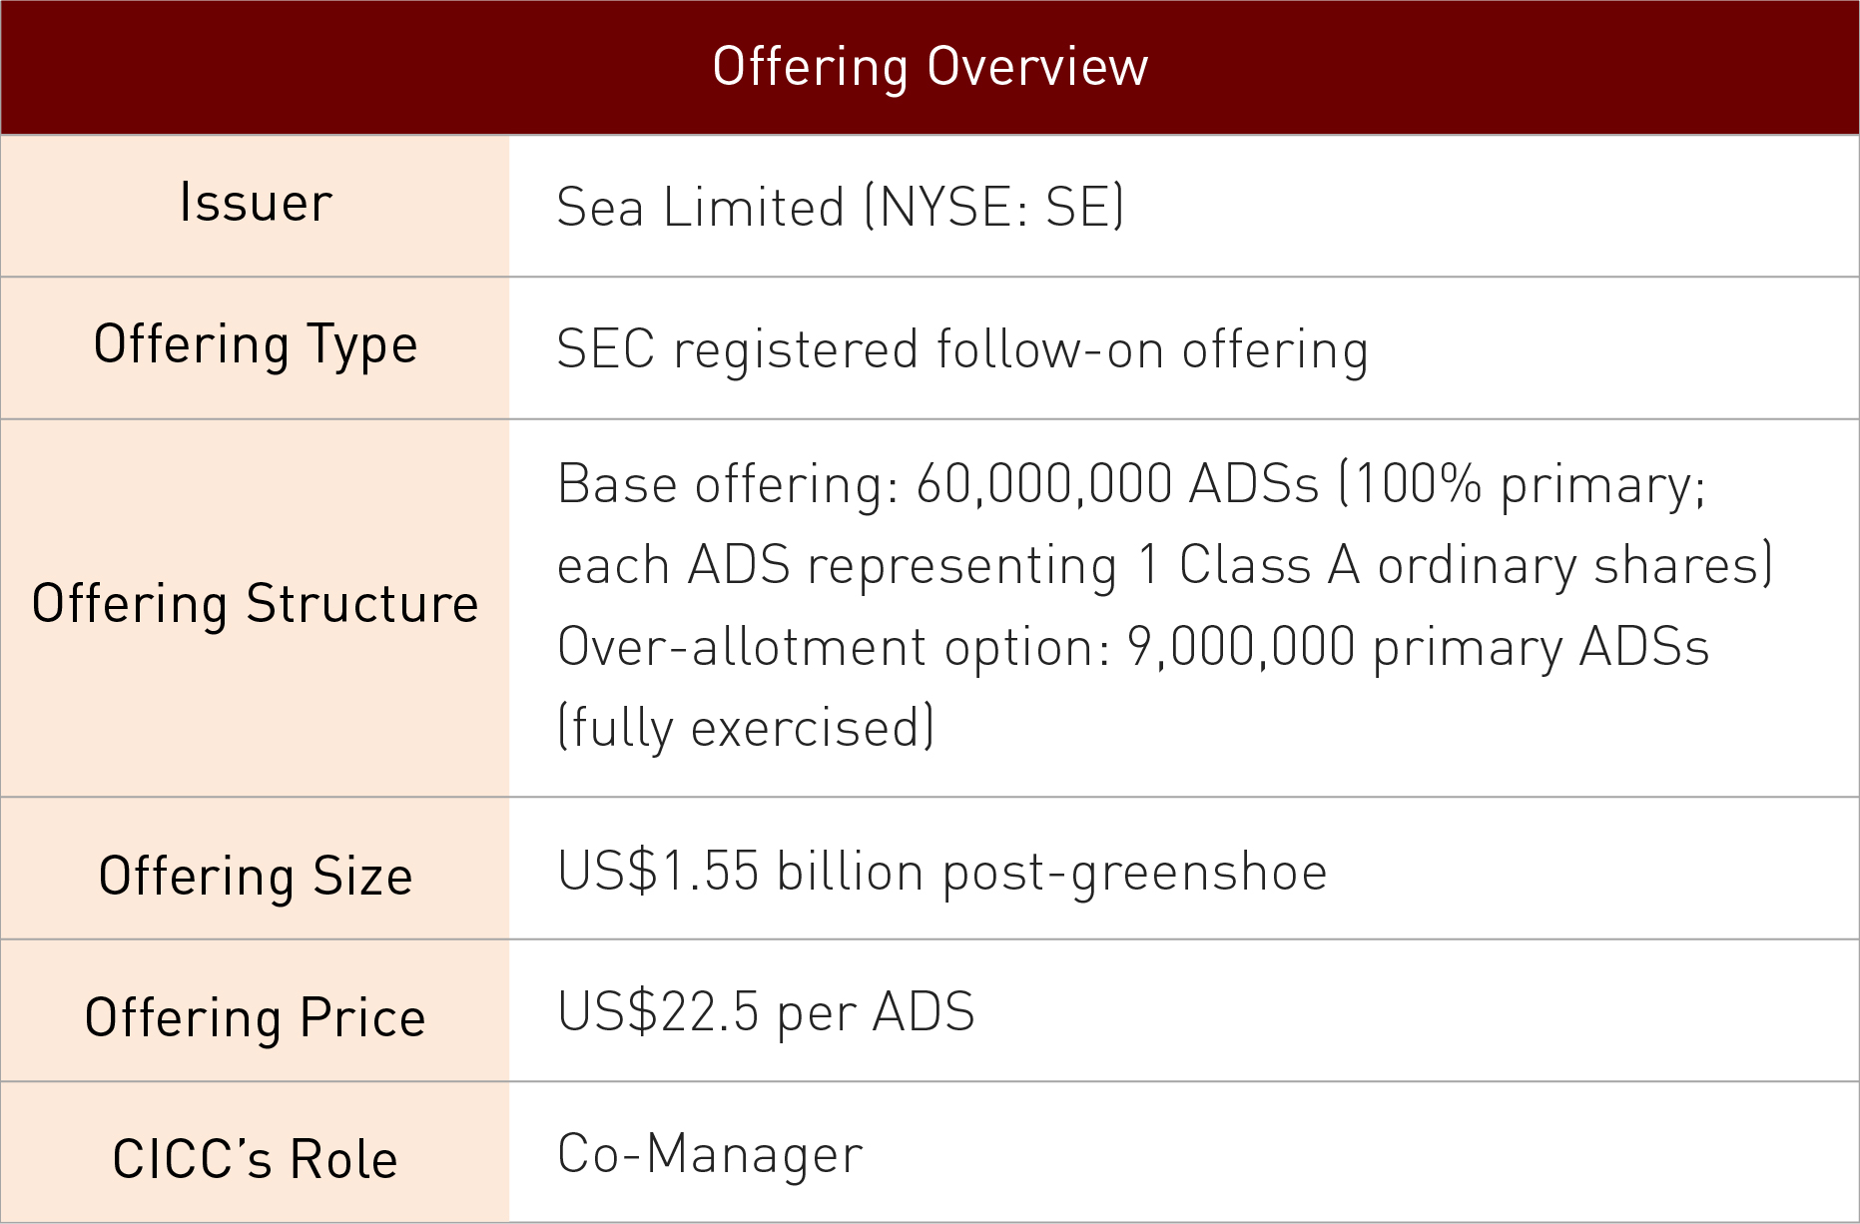The height and width of the screenshot is (1224, 1860).
Task: Click the 9,000,000 primary ADSs figure
Action: click(x=1418, y=647)
